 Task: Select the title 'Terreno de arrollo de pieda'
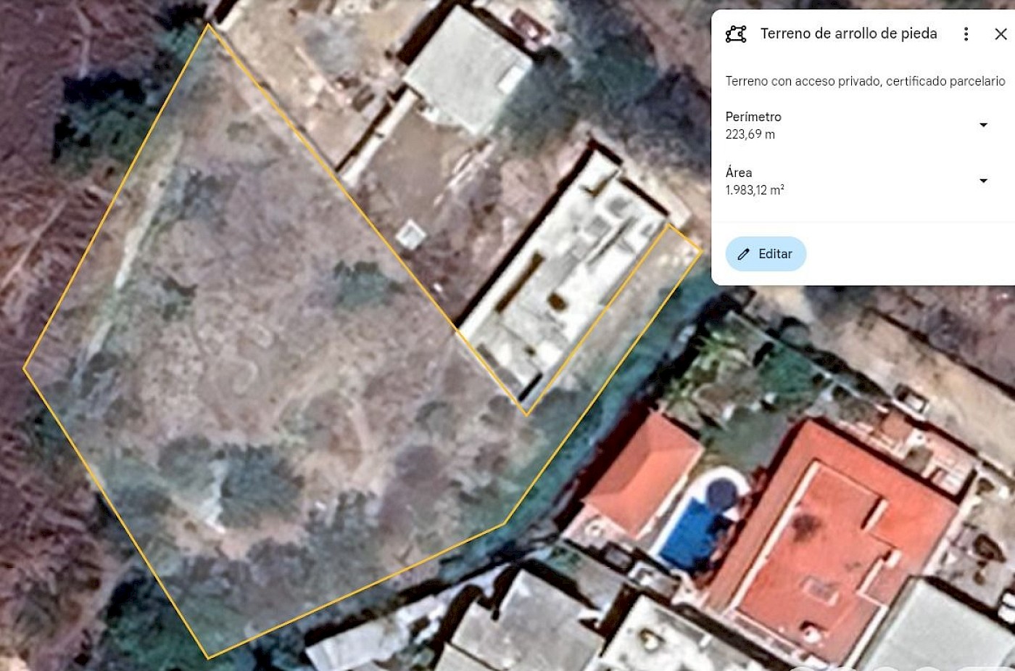(848, 33)
